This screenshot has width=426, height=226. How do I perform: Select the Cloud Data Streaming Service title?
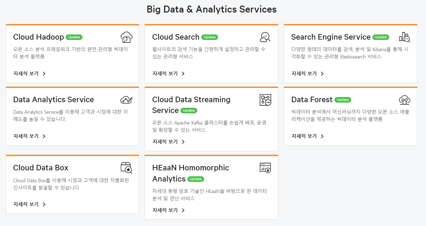pos(191,105)
